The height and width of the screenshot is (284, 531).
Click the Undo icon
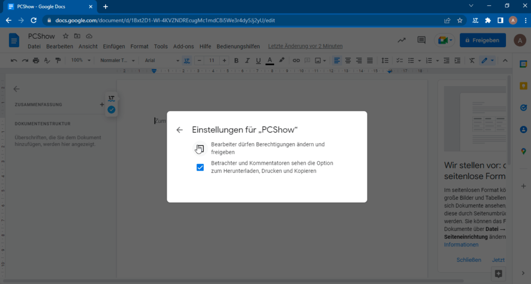14,60
